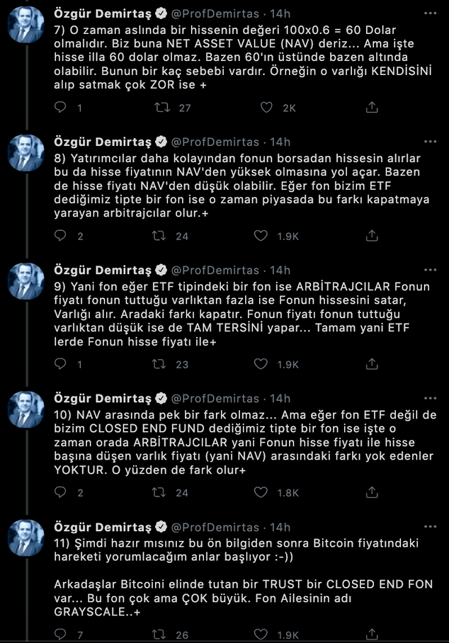The height and width of the screenshot is (643, 449).
Task: Like tweet 8 starting with Yatırımcılar
Action: tap(262, 236)
